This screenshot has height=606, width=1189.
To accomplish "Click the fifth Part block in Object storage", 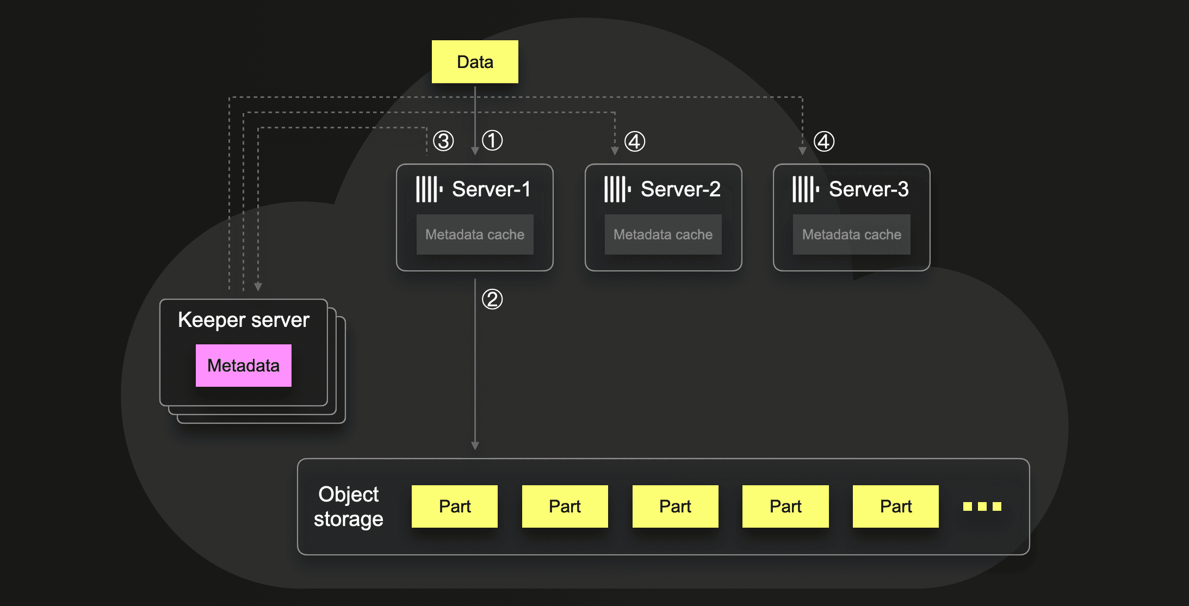I will [896, 506].
